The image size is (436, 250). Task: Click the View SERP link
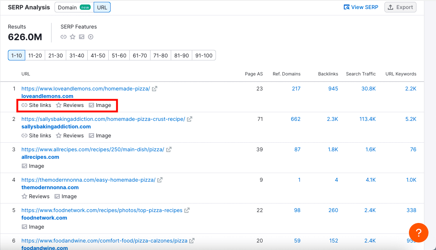click(361, 7)
